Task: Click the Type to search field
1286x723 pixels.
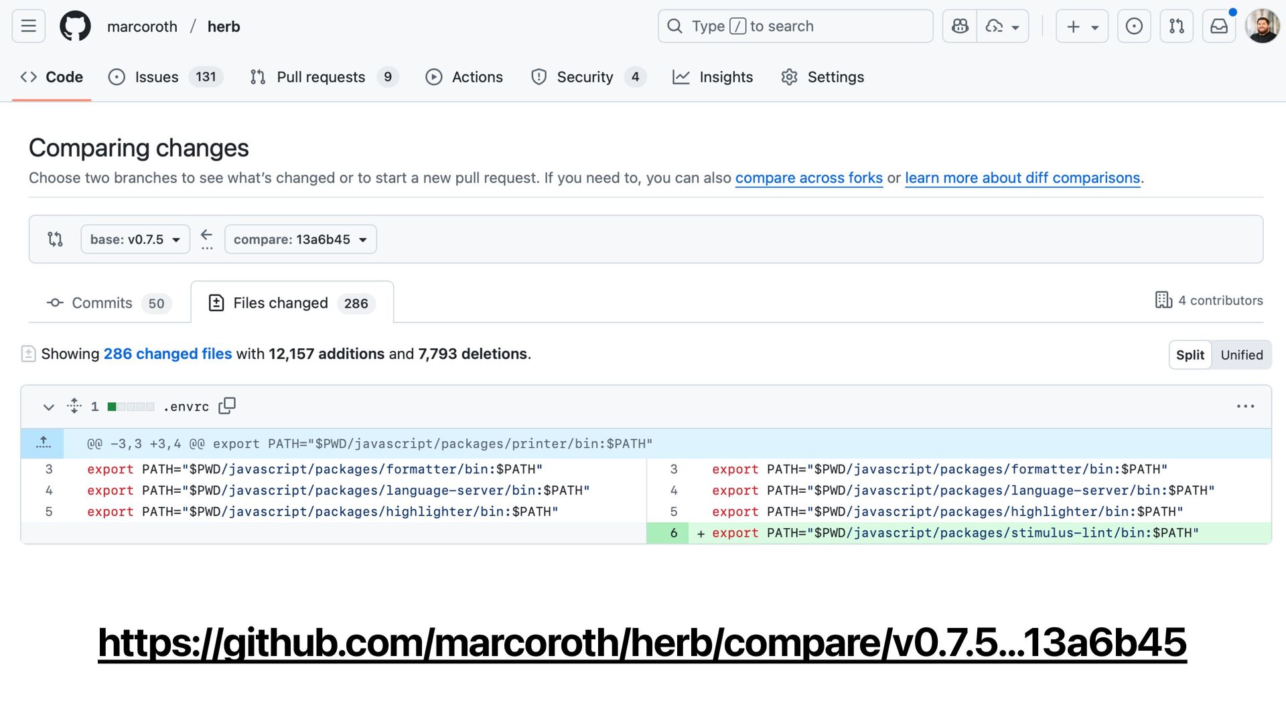Action: pos(795,26)
